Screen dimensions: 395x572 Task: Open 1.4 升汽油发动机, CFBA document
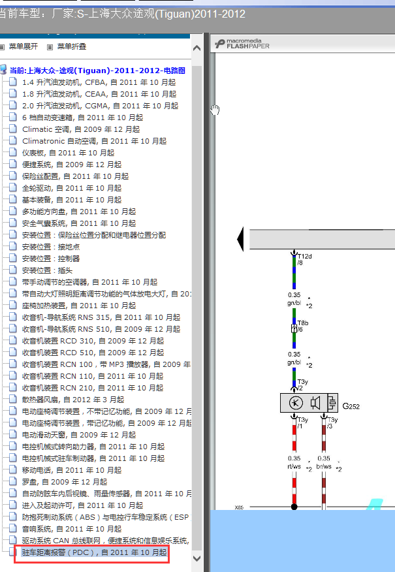(99, 82)
